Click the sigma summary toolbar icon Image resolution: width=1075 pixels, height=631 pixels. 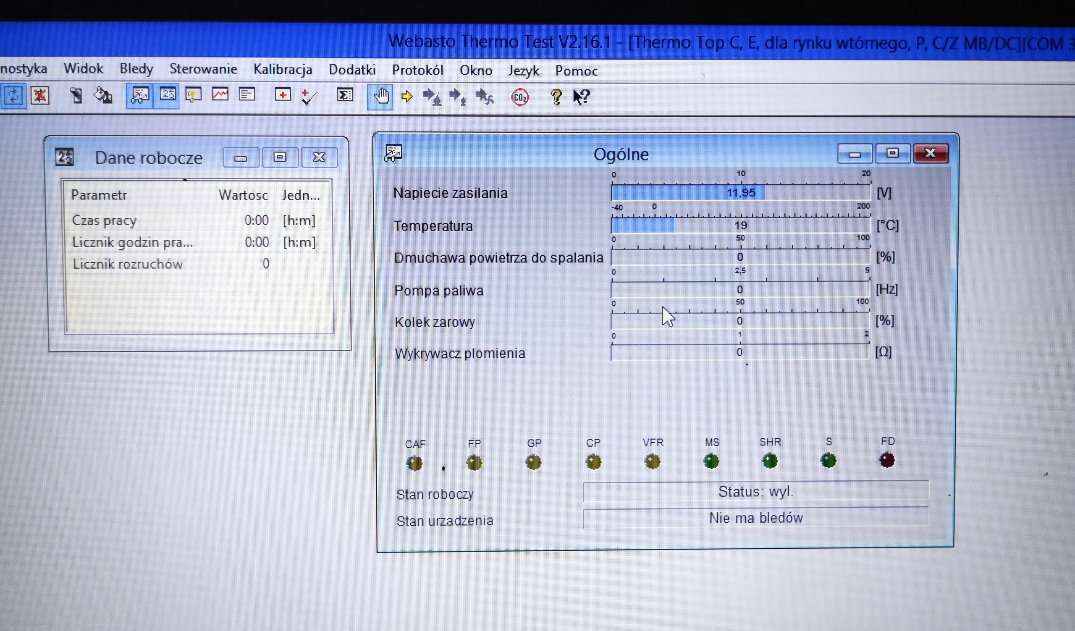click(x=345, y=95)
